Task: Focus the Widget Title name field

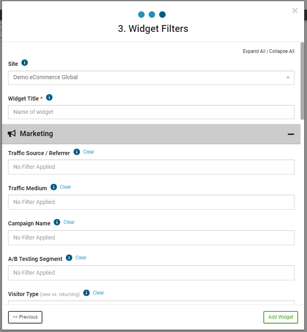Action: 151,112
